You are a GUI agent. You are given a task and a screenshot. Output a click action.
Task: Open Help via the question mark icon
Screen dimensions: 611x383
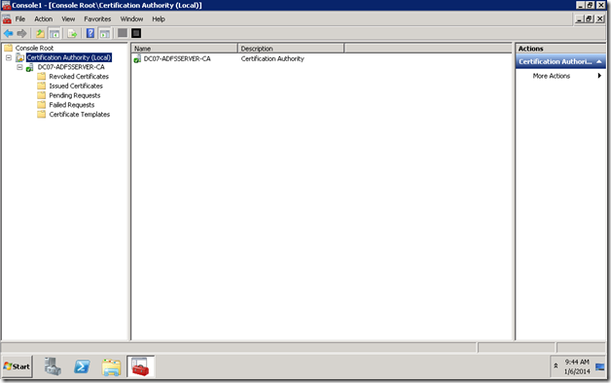pos(90,33)
